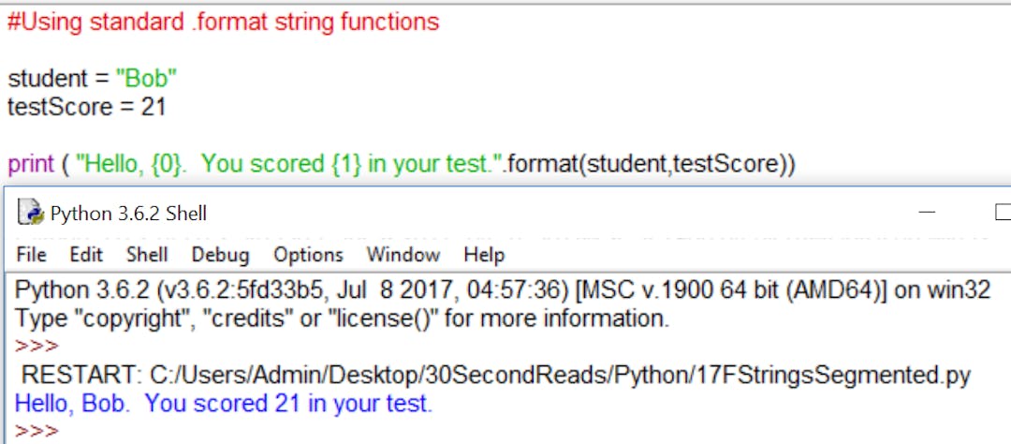Click the Python 3.6.2 Shell title text

[128, 214]
